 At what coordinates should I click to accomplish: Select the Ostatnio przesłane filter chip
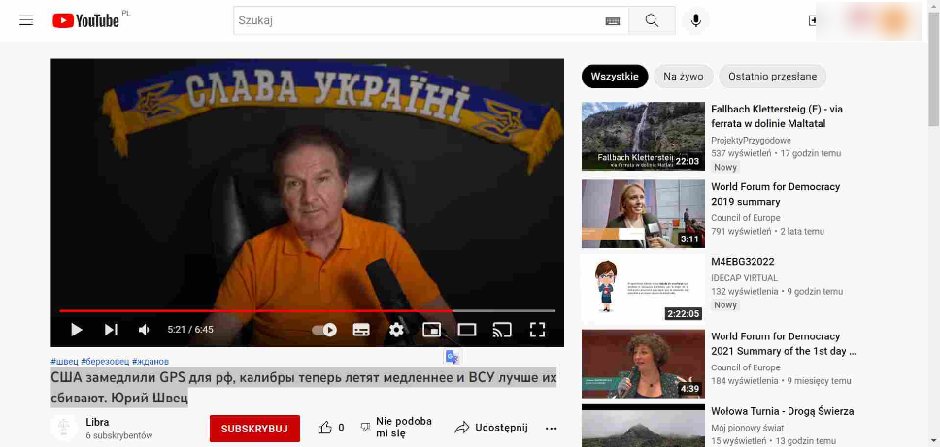pos(772,77)
